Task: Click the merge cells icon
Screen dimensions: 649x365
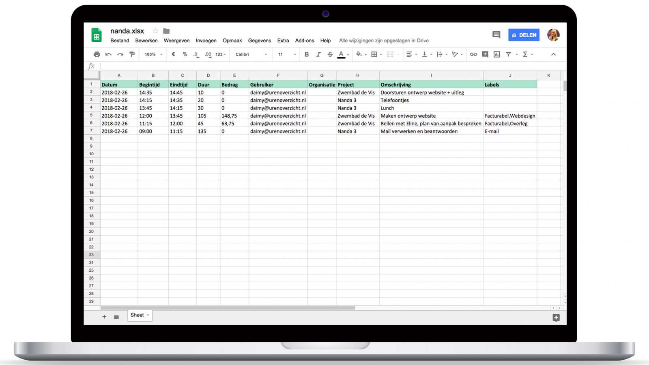Action: pyautogui.click(x=390, y=54)
